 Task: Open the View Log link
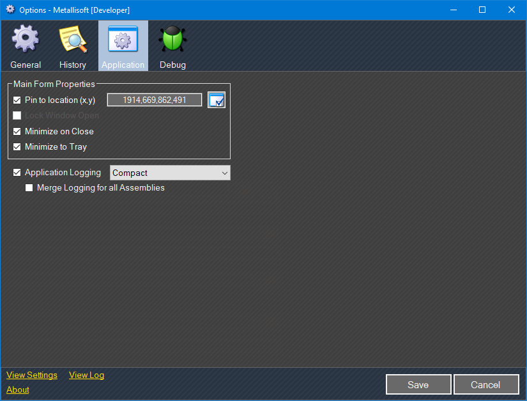pyautogui.click(x=86, y=375)
